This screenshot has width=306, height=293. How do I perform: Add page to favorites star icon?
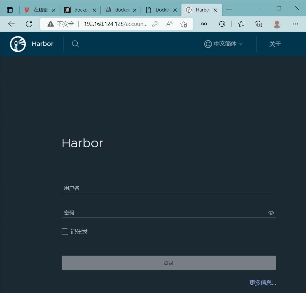click(184, 24)
